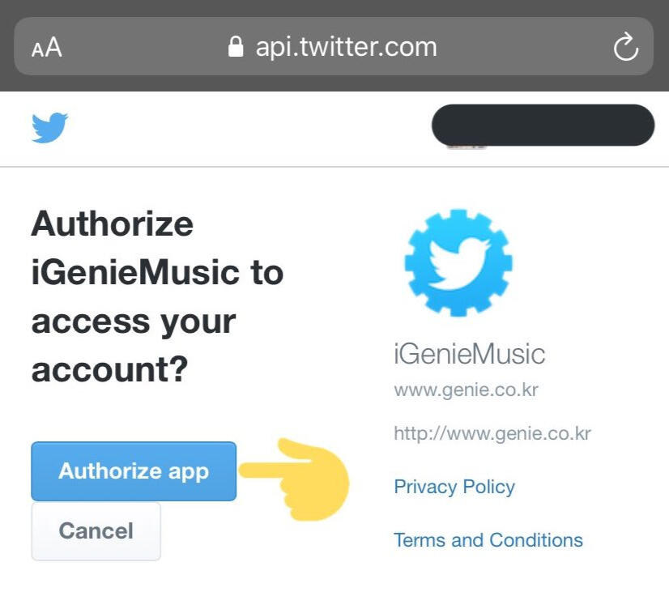Follow the http://www.genie.co.kr URL
Viewport: 669px width, 592px height.
(x=492, y=433)
